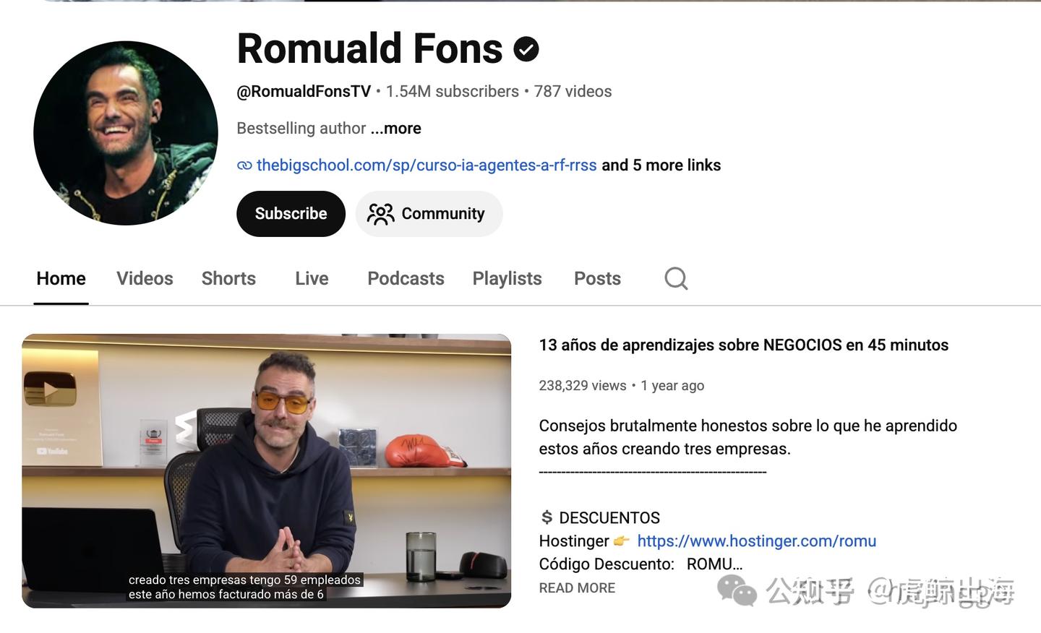The image size is (1041, 633).
Task: Expand video description via READ MORE
Action: 577,588
